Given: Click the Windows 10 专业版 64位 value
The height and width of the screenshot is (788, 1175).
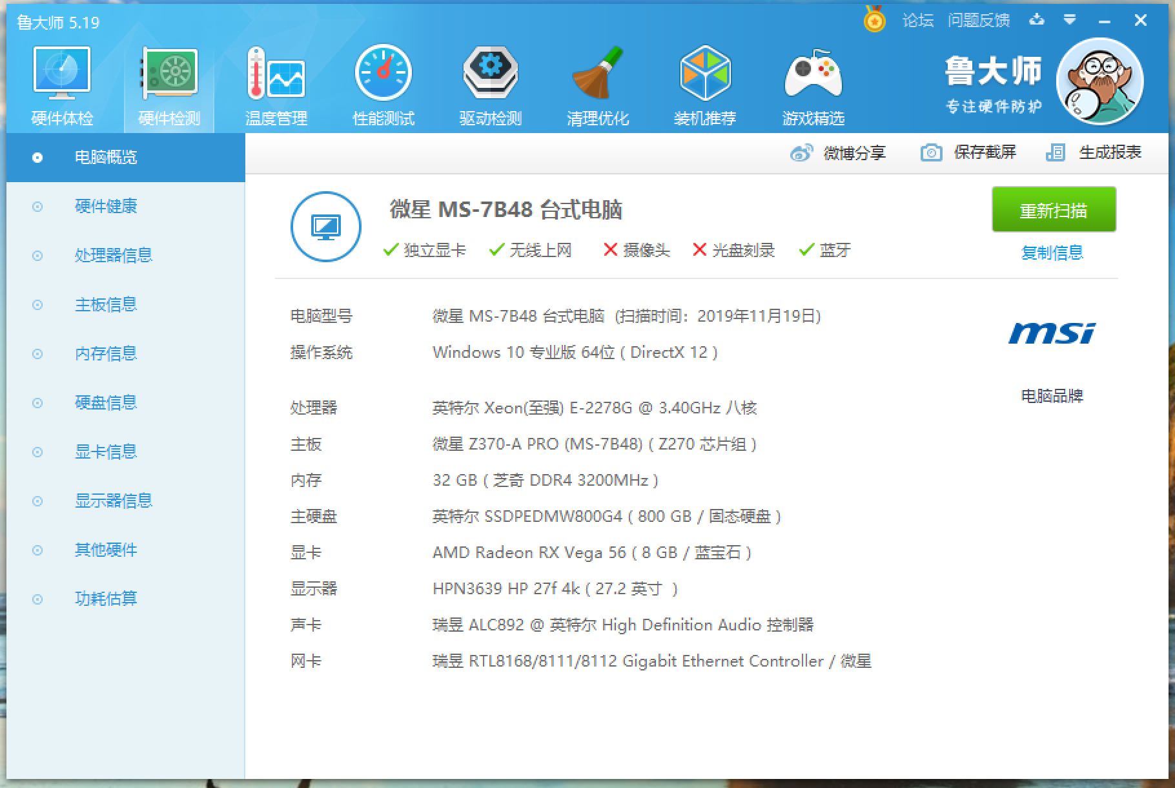Looking at the screenshot, I should point(575,353).
